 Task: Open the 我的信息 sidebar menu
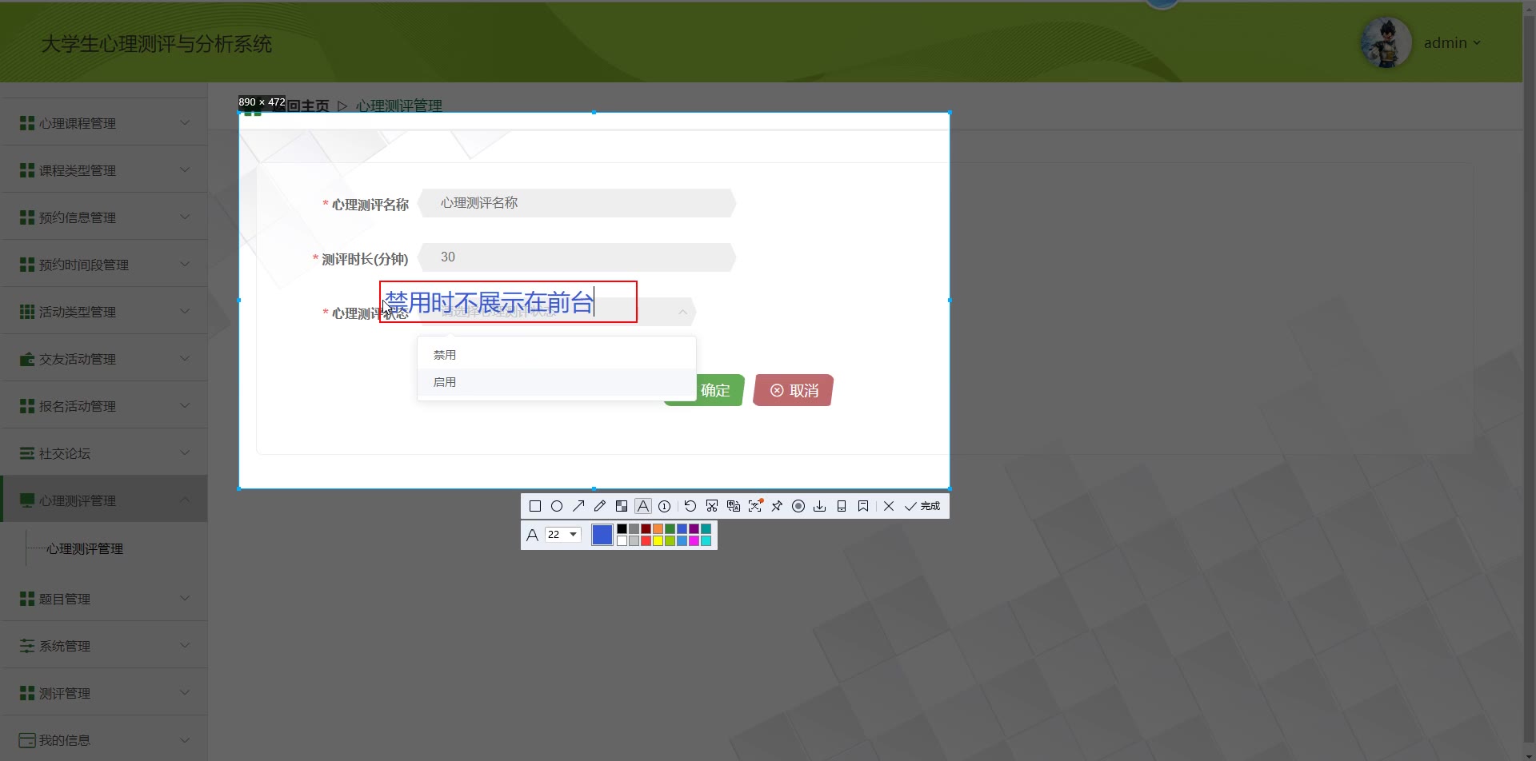[x=104, y=740]
